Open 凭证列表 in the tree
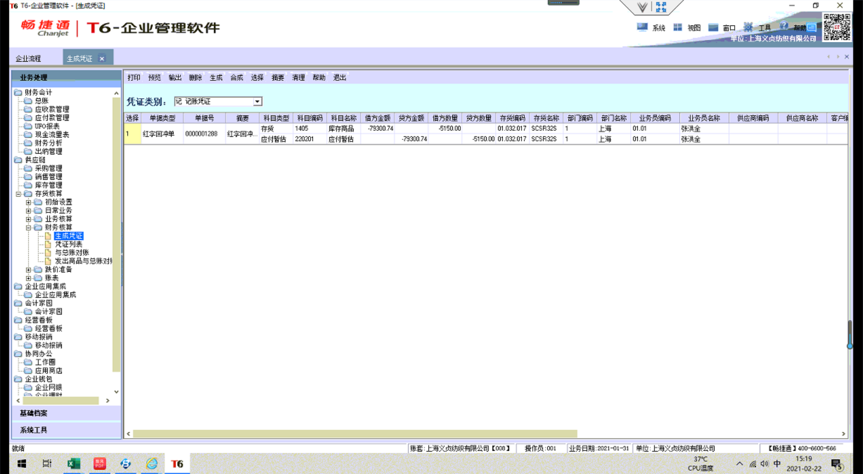The width and height of the screenshot is (863, 474). (x=69, y=244)
